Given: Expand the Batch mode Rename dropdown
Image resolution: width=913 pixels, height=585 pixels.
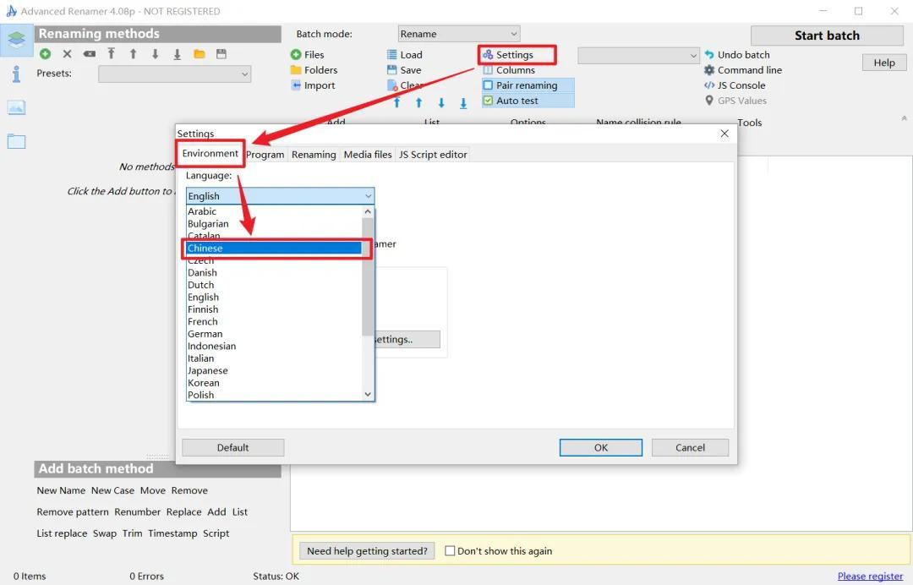Looking at the screenshot, I should click(x=458, y=34).
